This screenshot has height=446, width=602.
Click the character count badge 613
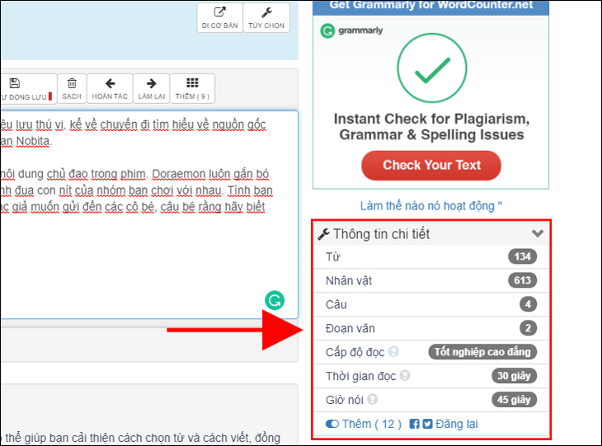point(522,280)
